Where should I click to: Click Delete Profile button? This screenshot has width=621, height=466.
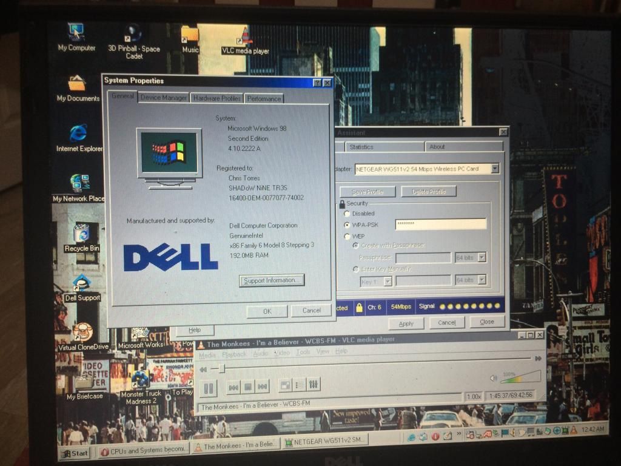point(429,191)
